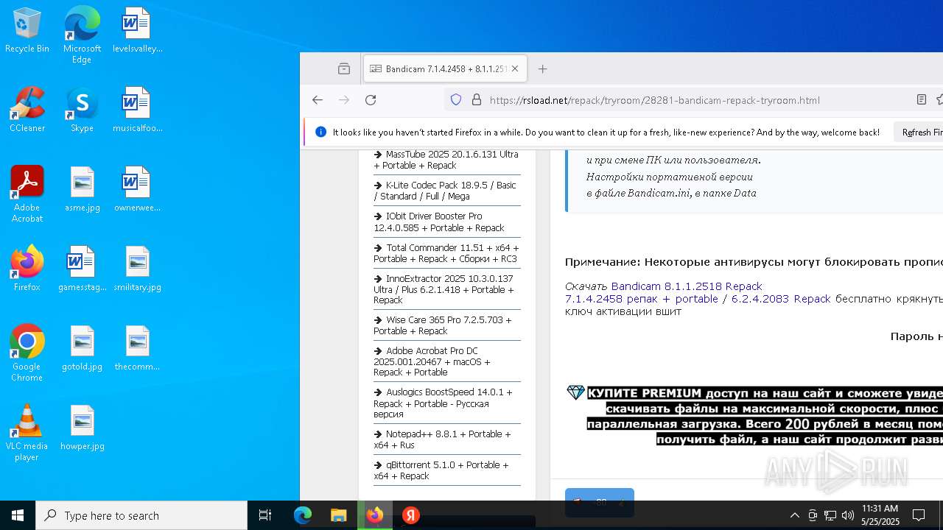
Task: Launch Google Chrome desktop shortcut
Action: coord(27,353)
